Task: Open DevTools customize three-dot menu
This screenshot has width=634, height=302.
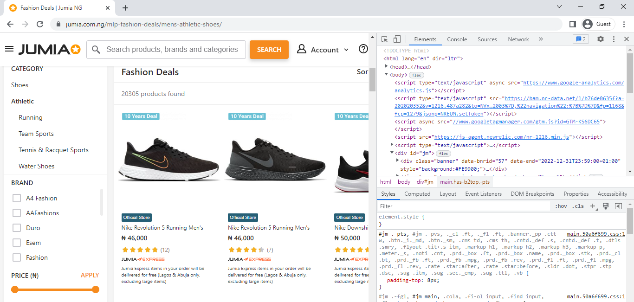Action: click(x=614, y=39)
